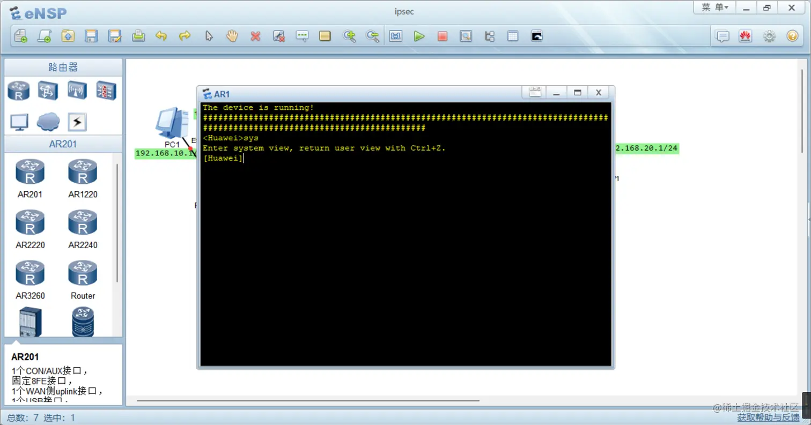
Task: Pick the AR2240 router model
Action: point(83,229)
